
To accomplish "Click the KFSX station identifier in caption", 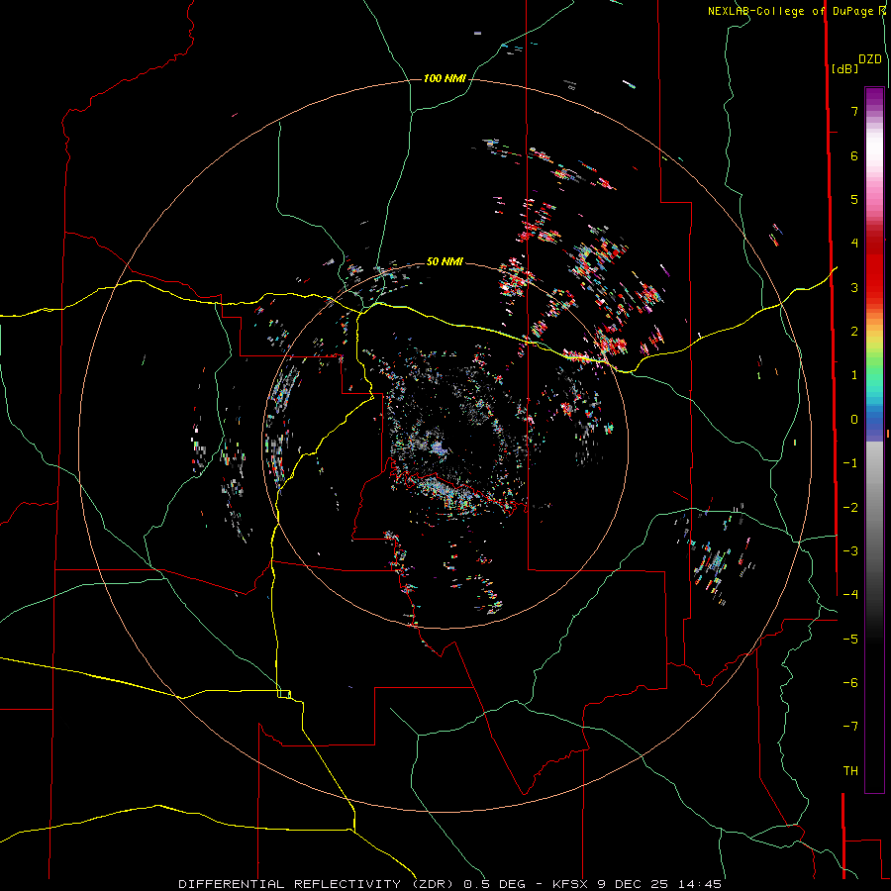I will click(570, 884).
